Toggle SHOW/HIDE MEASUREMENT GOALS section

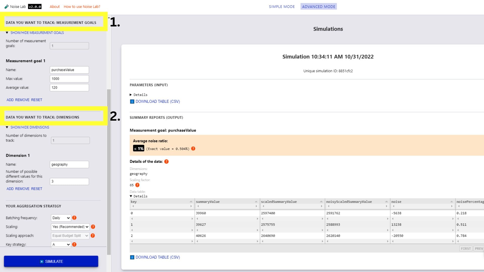(x=37, y=32)
